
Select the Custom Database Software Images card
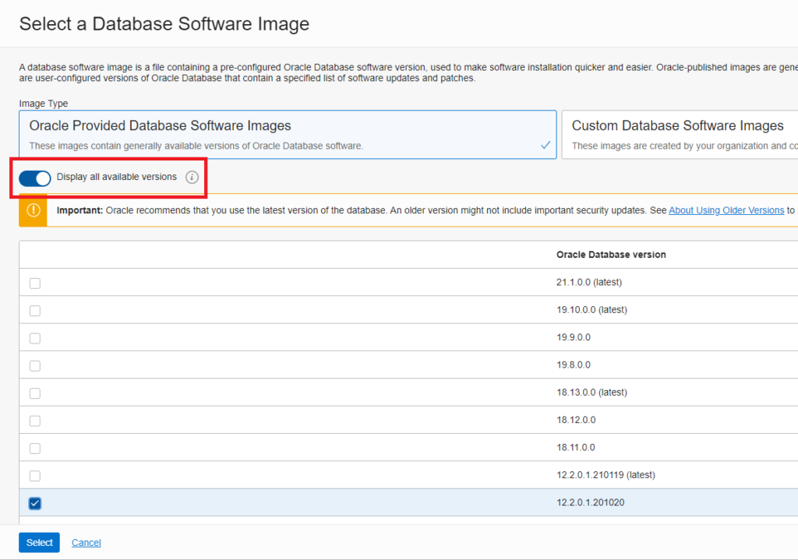tap(680, 135)
